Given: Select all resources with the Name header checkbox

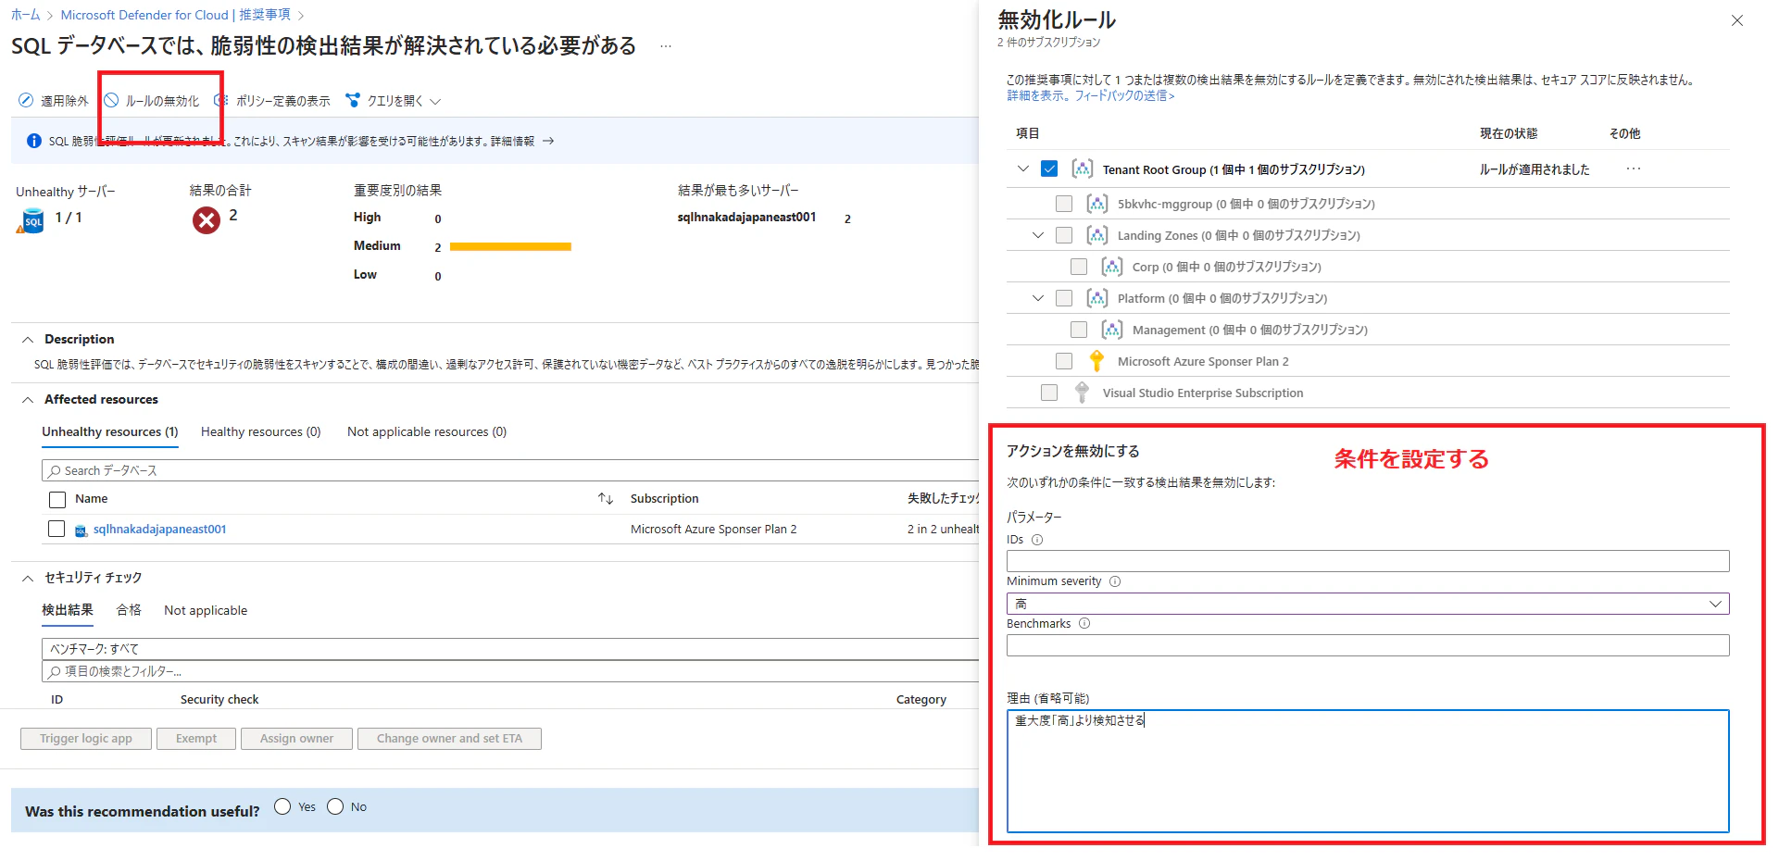Looking at the screenshot, I should coord(57,500).
